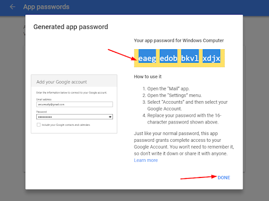
Task: Click the DONE button
Action: click(x=224, y=177)
